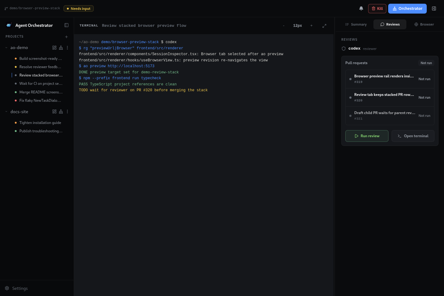Click the TODO wait for reviewer line
The height and width of the screenshot is (296, 444).
(x=143, y=90)
